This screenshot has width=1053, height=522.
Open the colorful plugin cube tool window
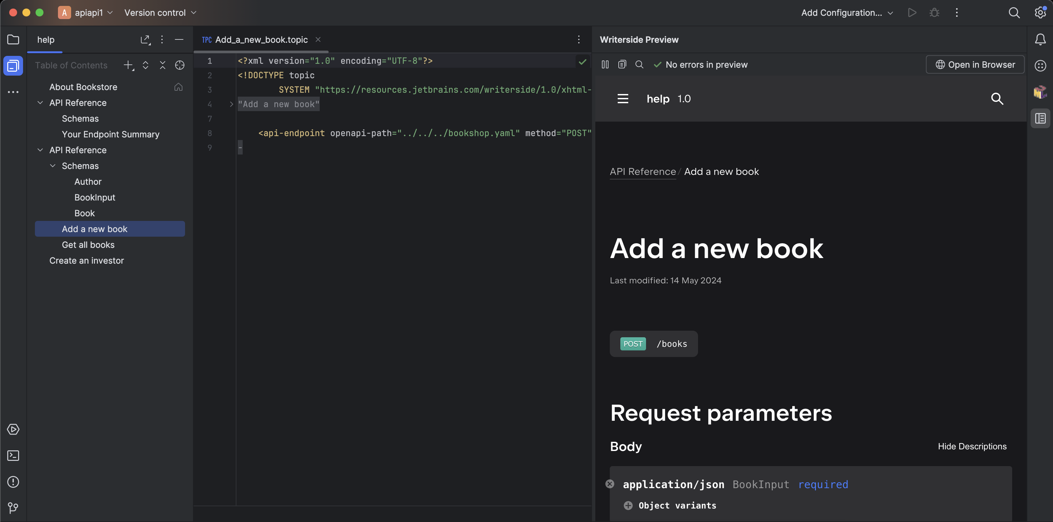point(1040,92)
